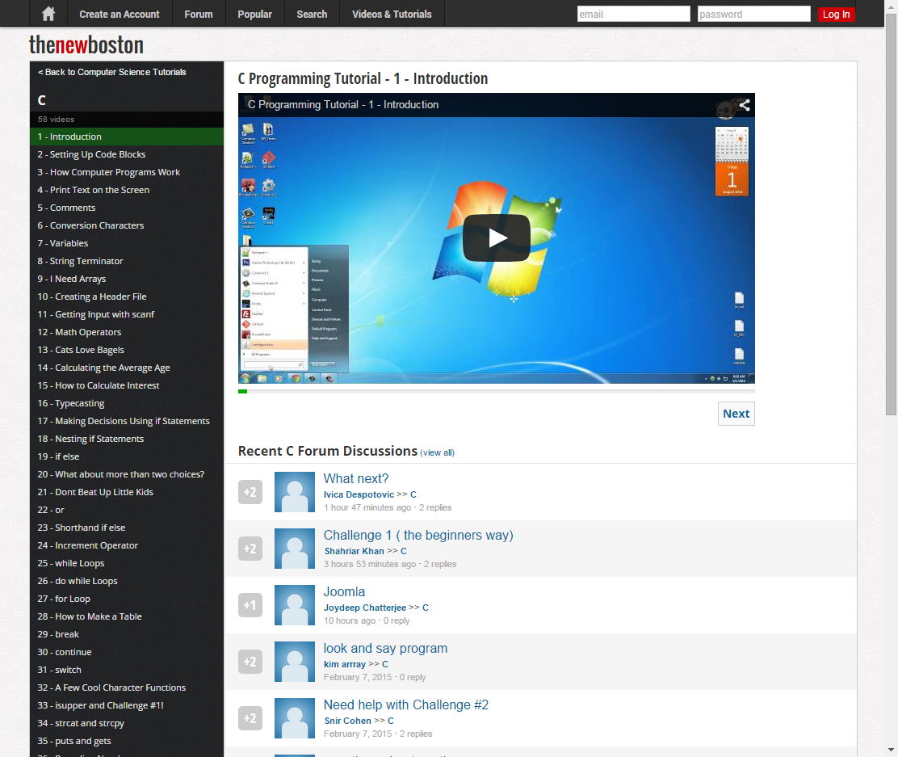Open the Search page

coord(313,14)
